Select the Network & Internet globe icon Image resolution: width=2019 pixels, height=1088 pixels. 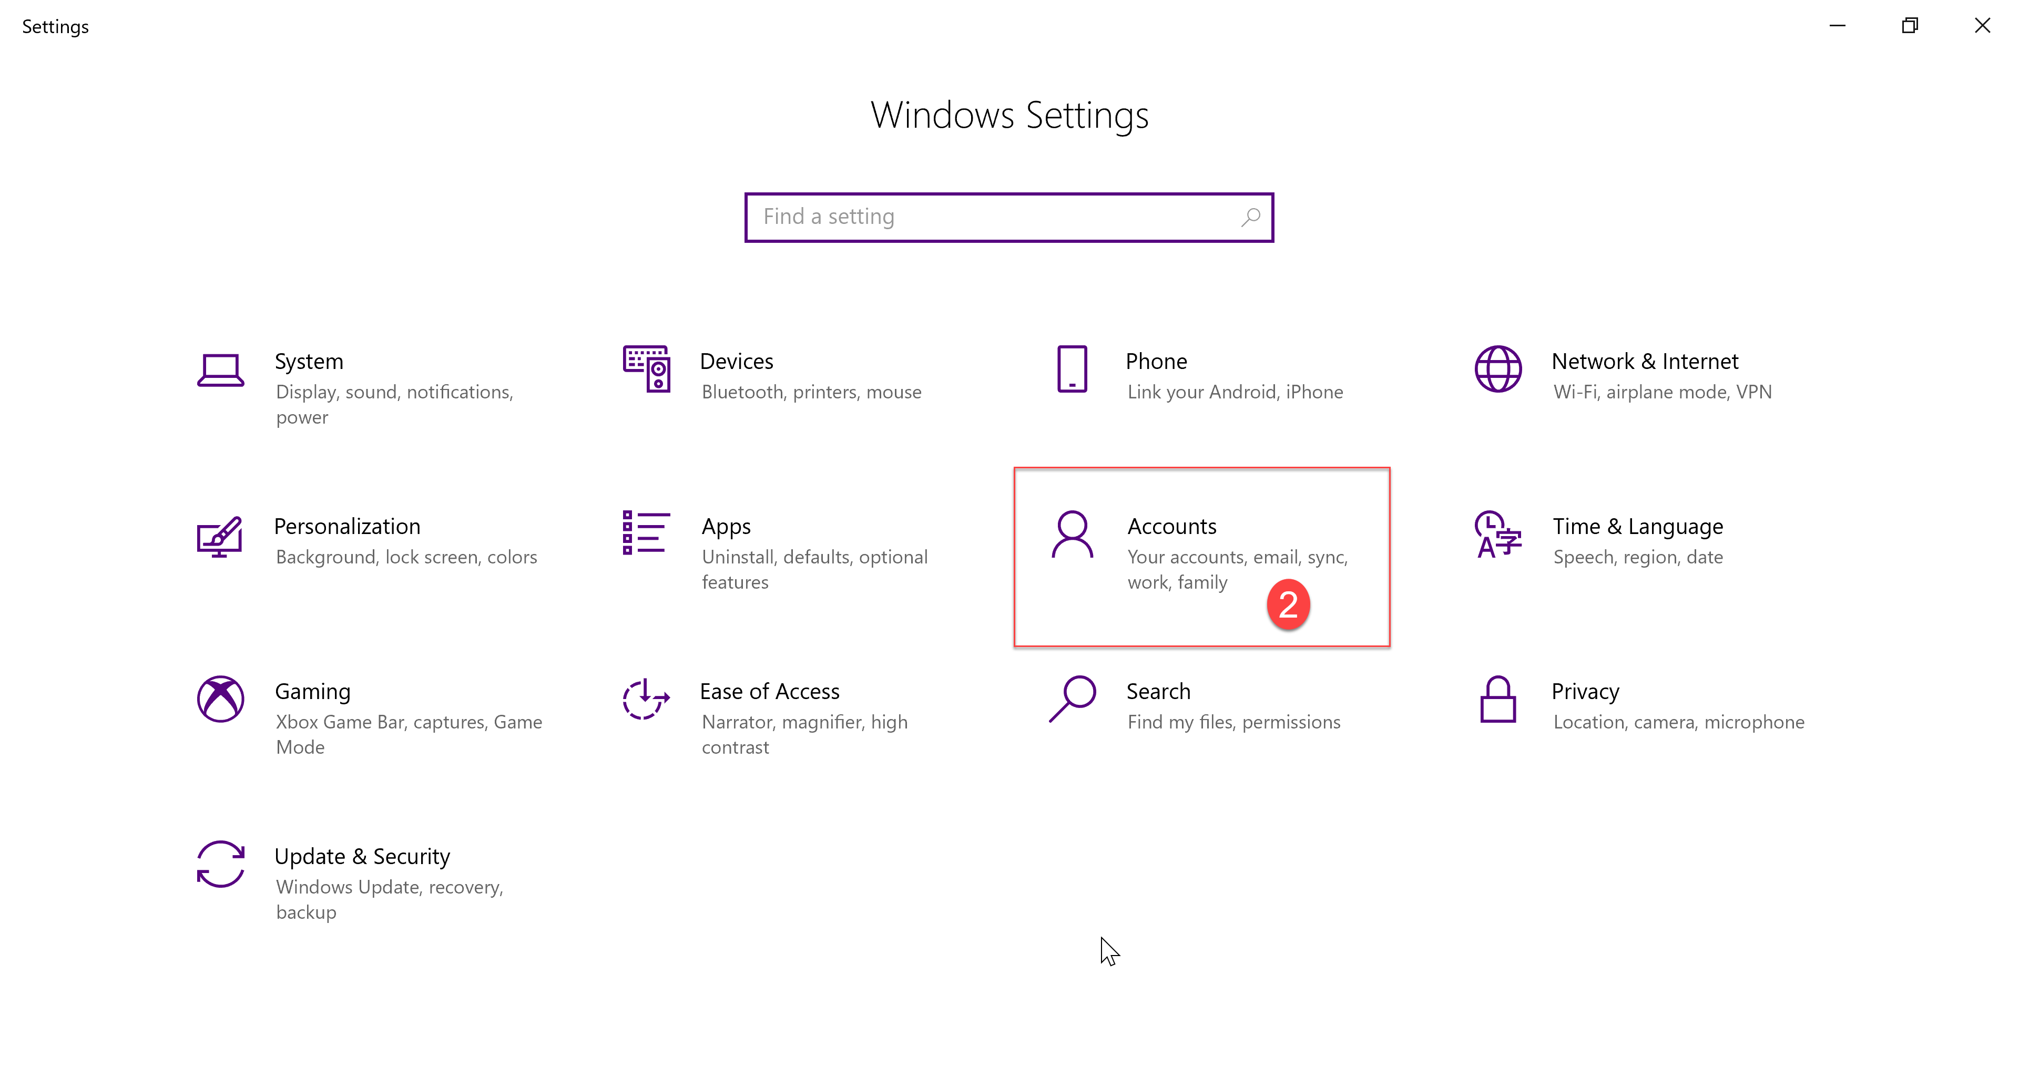(1498, 369)
